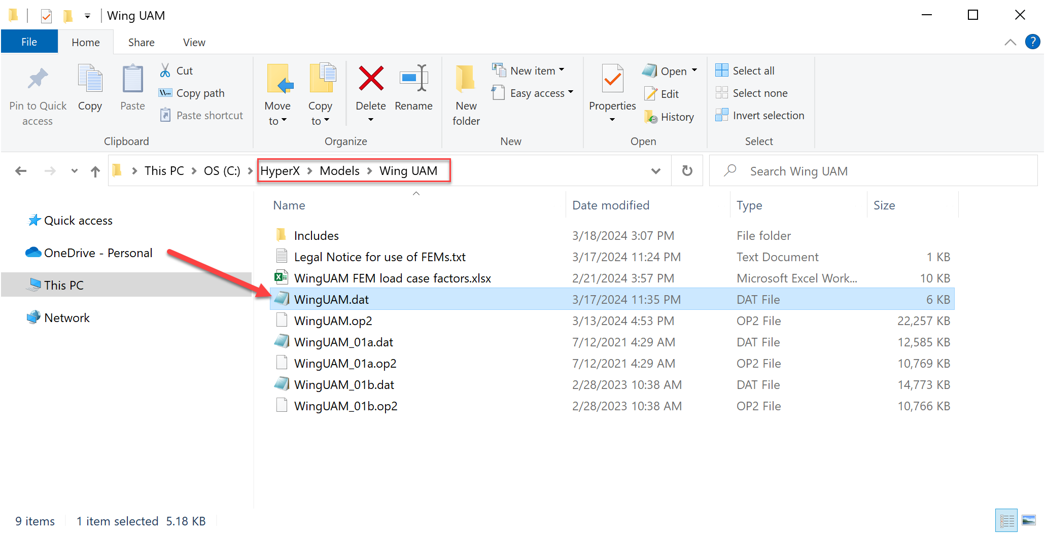The height and width of the screenshot is (533, 1045).
Task: Collapse the ribbon with the chevron
Action: coord(1010,43)
